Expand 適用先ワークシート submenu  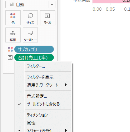44,85
